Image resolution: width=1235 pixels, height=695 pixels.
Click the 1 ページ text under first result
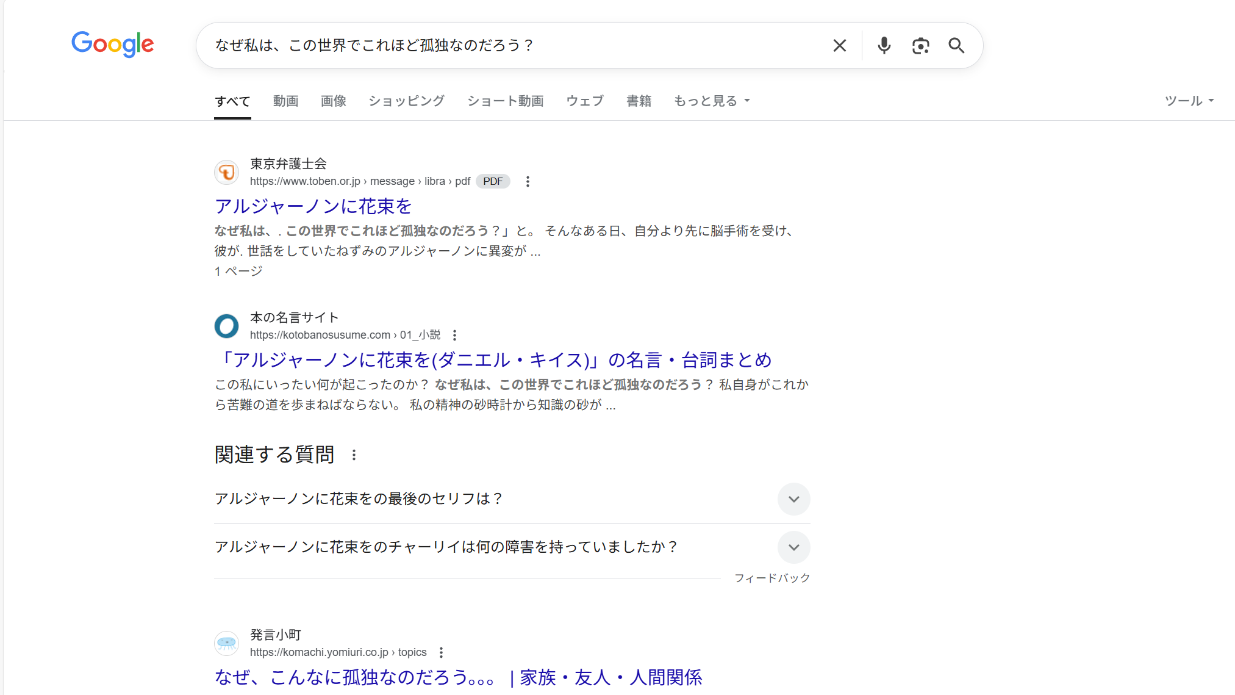point(238,271)
